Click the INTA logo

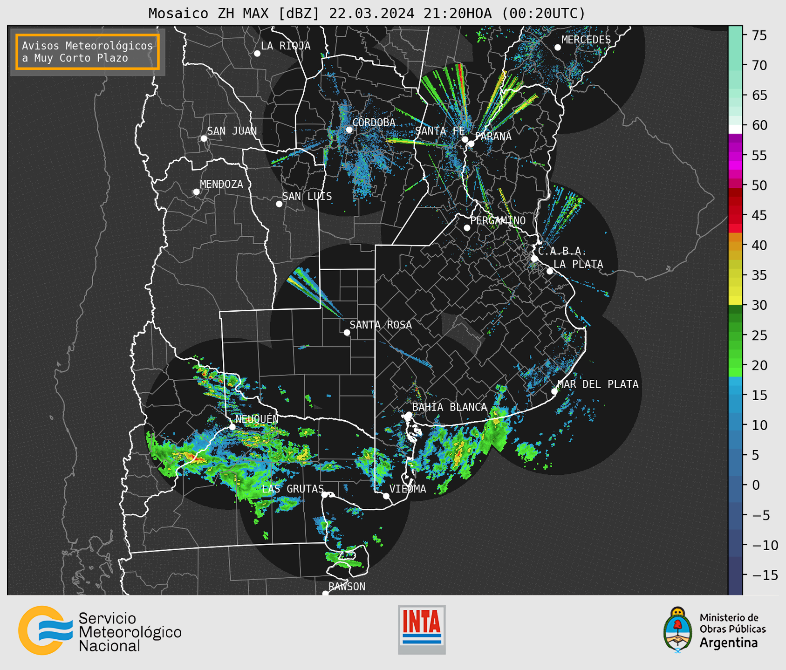tap(422, 629)
